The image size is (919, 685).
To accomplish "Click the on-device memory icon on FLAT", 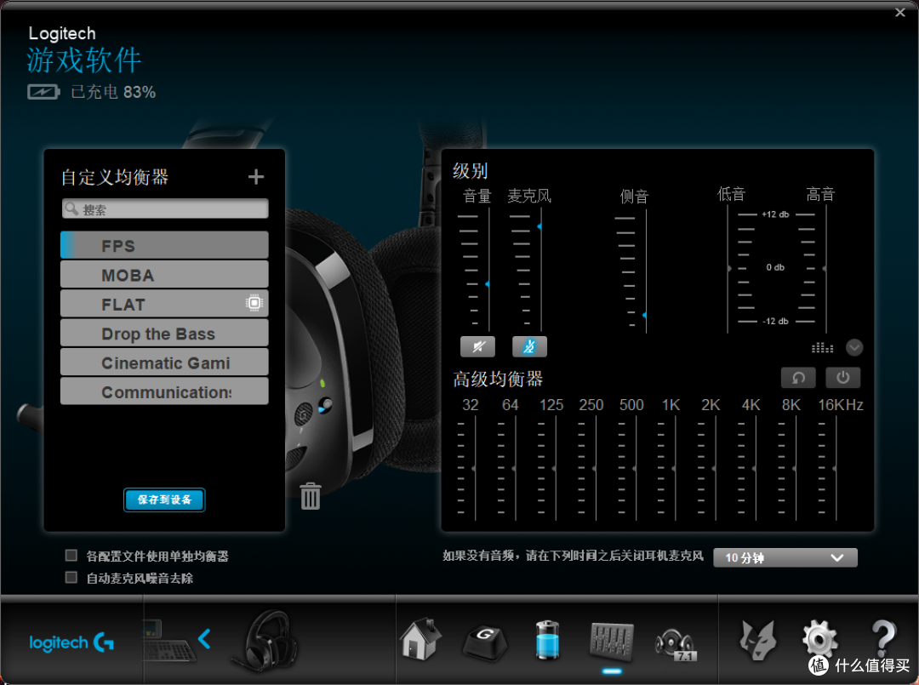I will tap(254, 303).
